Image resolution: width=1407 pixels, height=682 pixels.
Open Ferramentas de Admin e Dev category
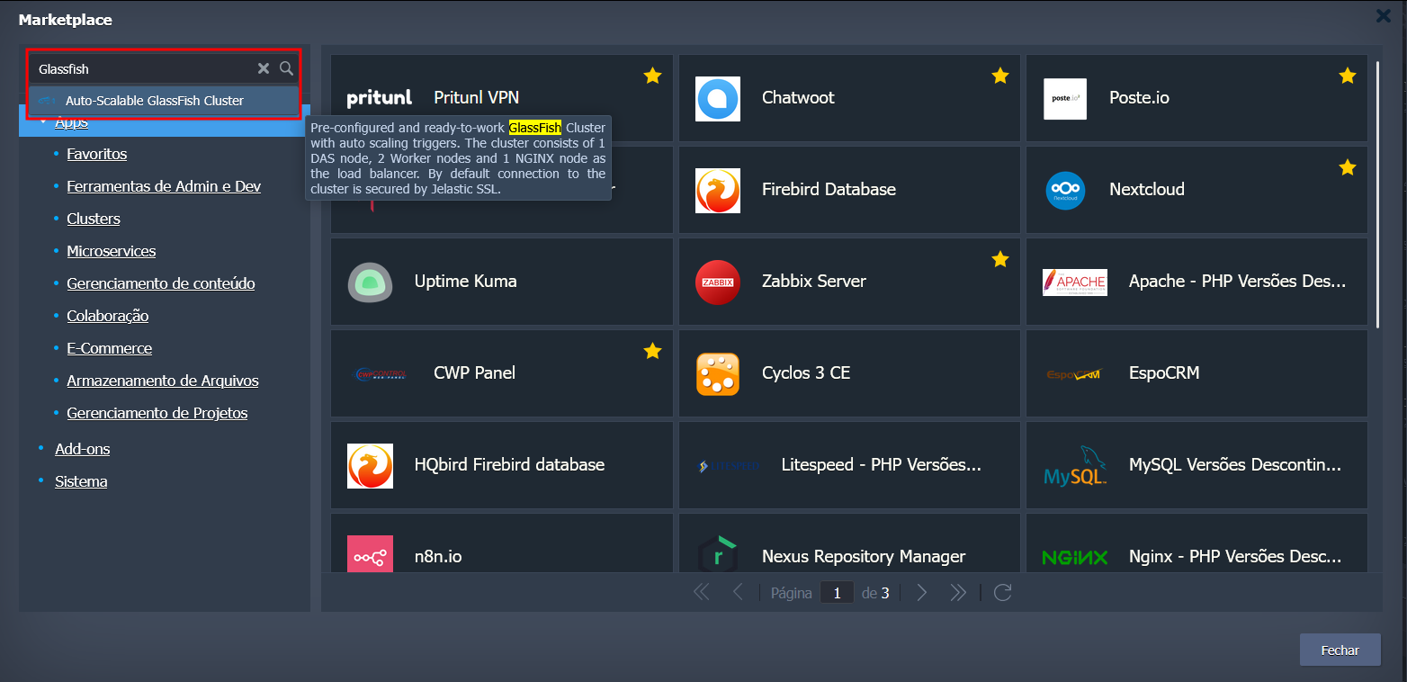[164, 186]
